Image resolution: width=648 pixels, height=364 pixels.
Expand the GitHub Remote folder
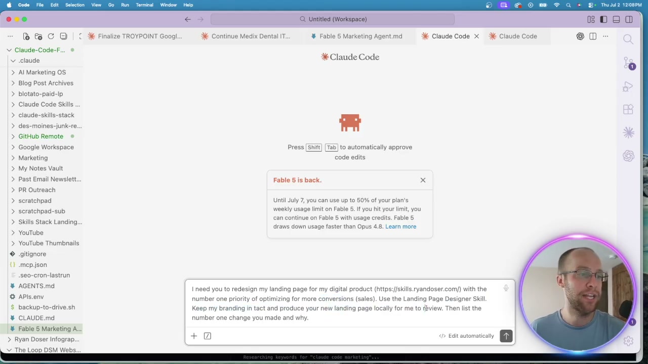point(42,136)
